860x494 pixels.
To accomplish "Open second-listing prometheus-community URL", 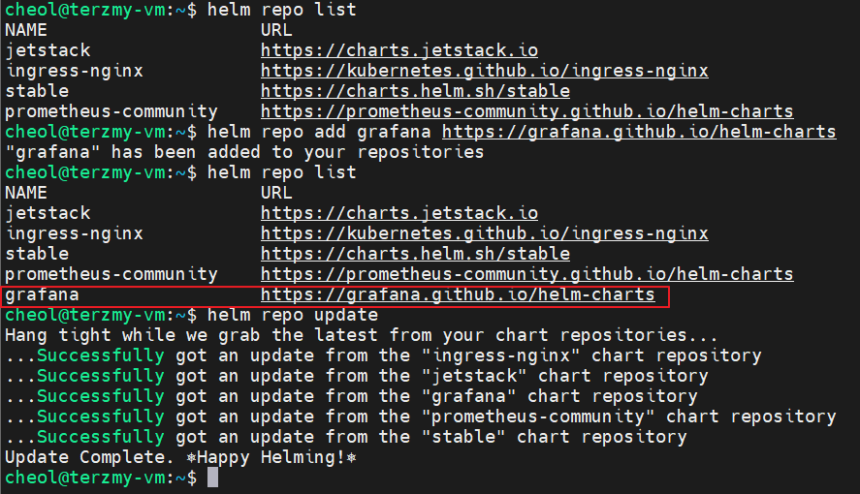I will 527,274.
